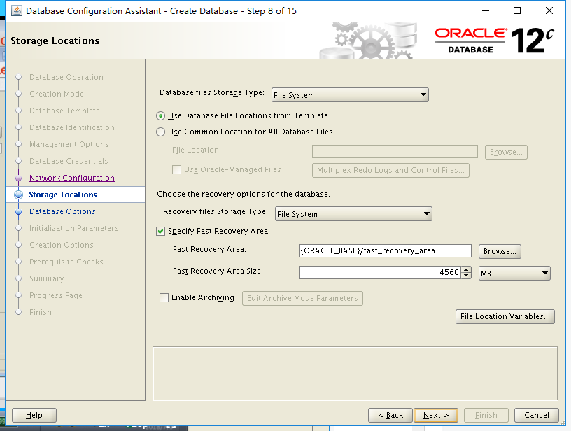Check Use Oracle-Managed Files
This screenshot has width=571, height=431.
click(x=175, y=169)
